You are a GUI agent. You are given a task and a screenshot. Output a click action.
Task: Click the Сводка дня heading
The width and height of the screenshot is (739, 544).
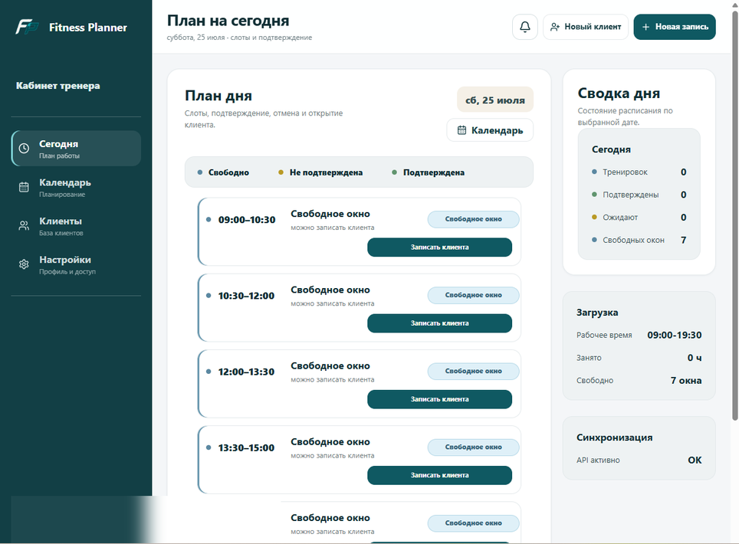[x=619, y=93]
